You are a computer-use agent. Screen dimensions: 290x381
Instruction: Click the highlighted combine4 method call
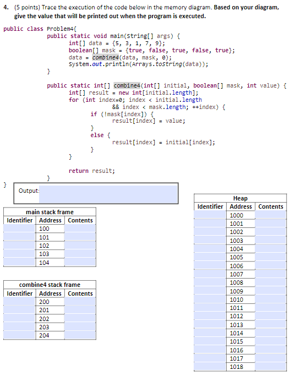pyautogui.click(x=106, y=57)
